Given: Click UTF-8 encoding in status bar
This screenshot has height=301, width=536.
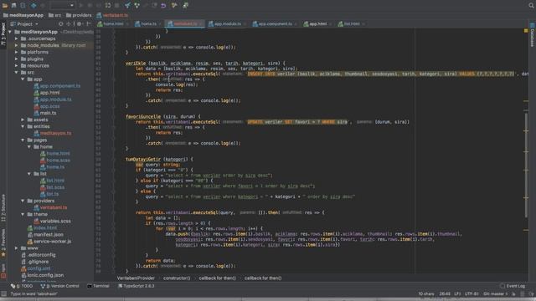Looking at the screenshot, I should pos(472,294).
